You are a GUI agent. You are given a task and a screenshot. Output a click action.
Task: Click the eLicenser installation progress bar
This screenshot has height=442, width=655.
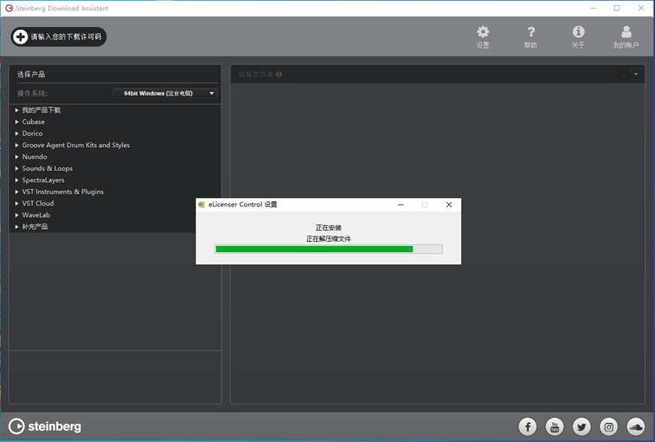tap(328, 249)
